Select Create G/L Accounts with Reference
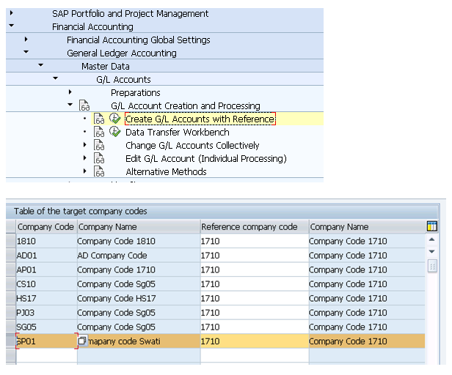 200,119
